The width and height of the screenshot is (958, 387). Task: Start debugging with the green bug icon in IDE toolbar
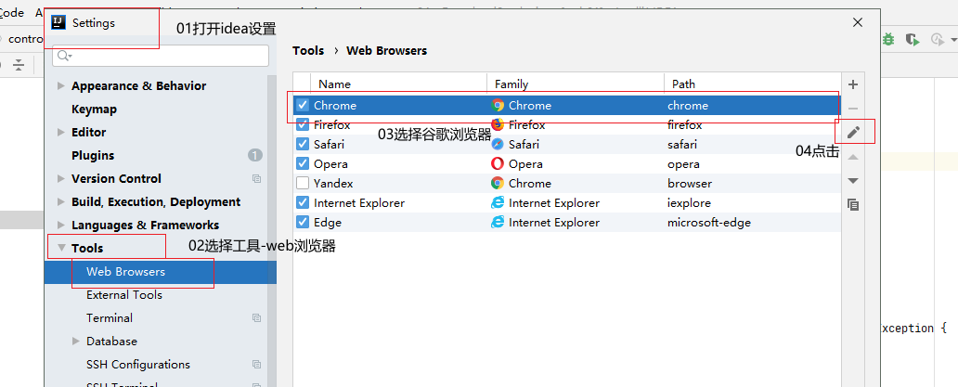pos(887,40)
